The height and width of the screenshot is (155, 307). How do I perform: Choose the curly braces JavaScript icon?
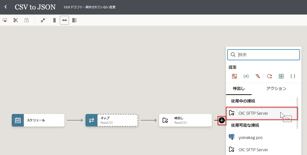pos(292,76)
